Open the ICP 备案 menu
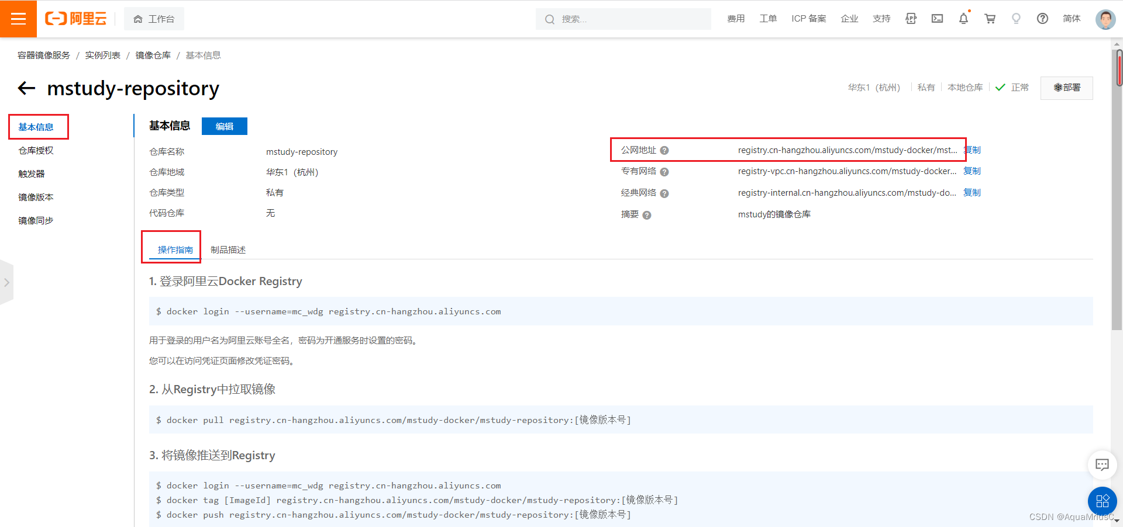Image resolution: width=1123 pixels, height=527 pixels. (809, 19)
